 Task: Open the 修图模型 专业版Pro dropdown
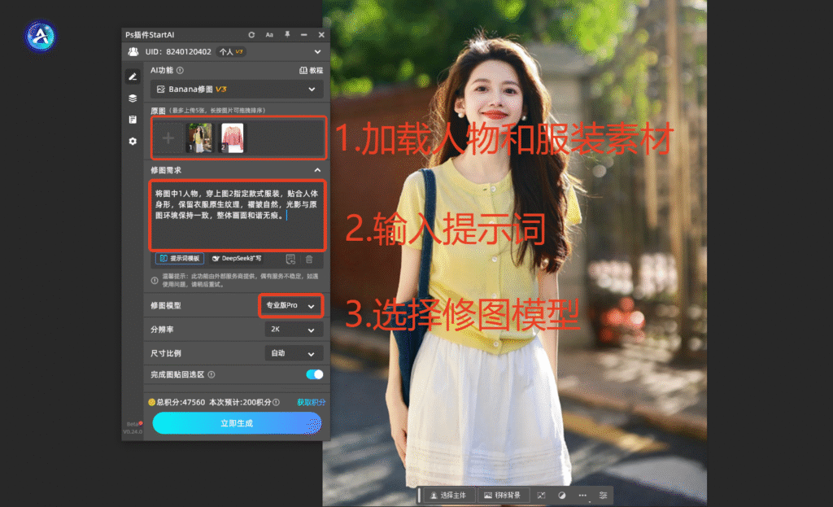coord(291,306)
